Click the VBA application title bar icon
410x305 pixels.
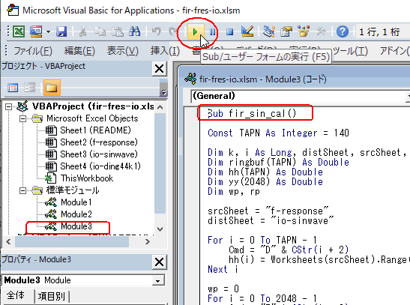tap(13, 10)
